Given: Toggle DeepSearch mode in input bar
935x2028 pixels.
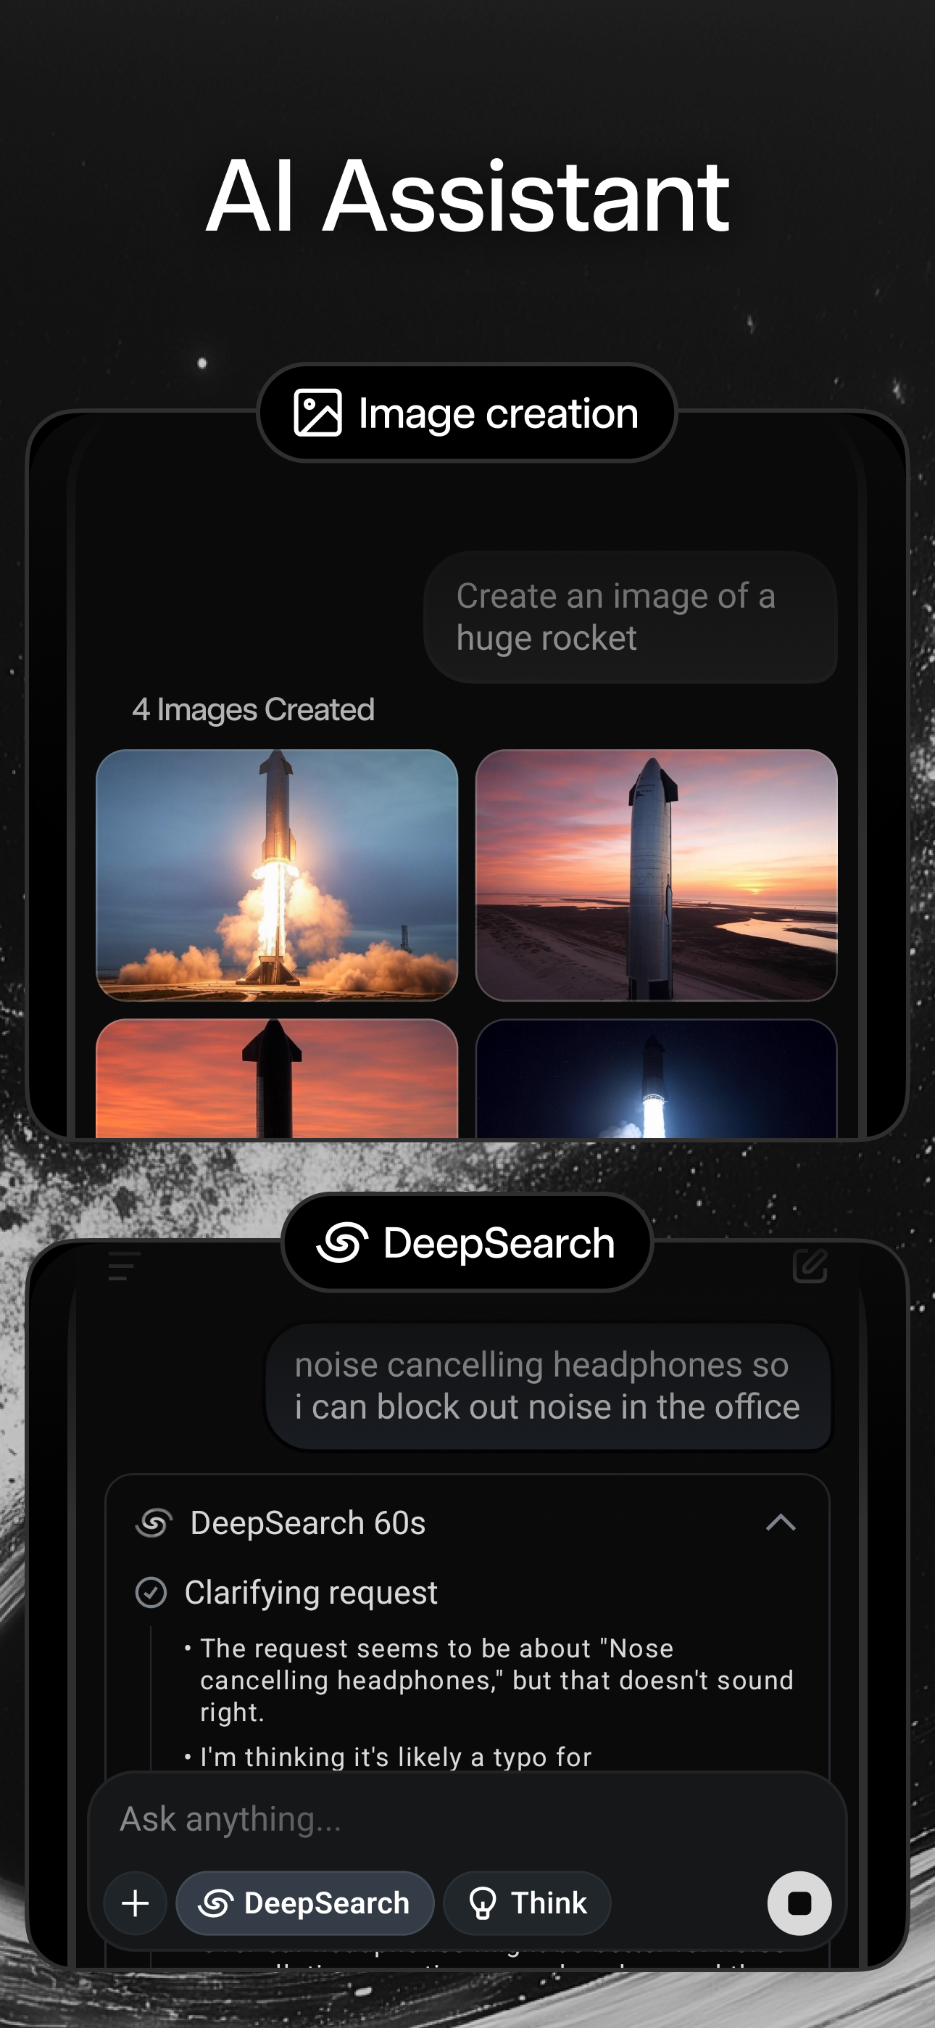Looking at the screenshot, I should [x=304, y=1903].
